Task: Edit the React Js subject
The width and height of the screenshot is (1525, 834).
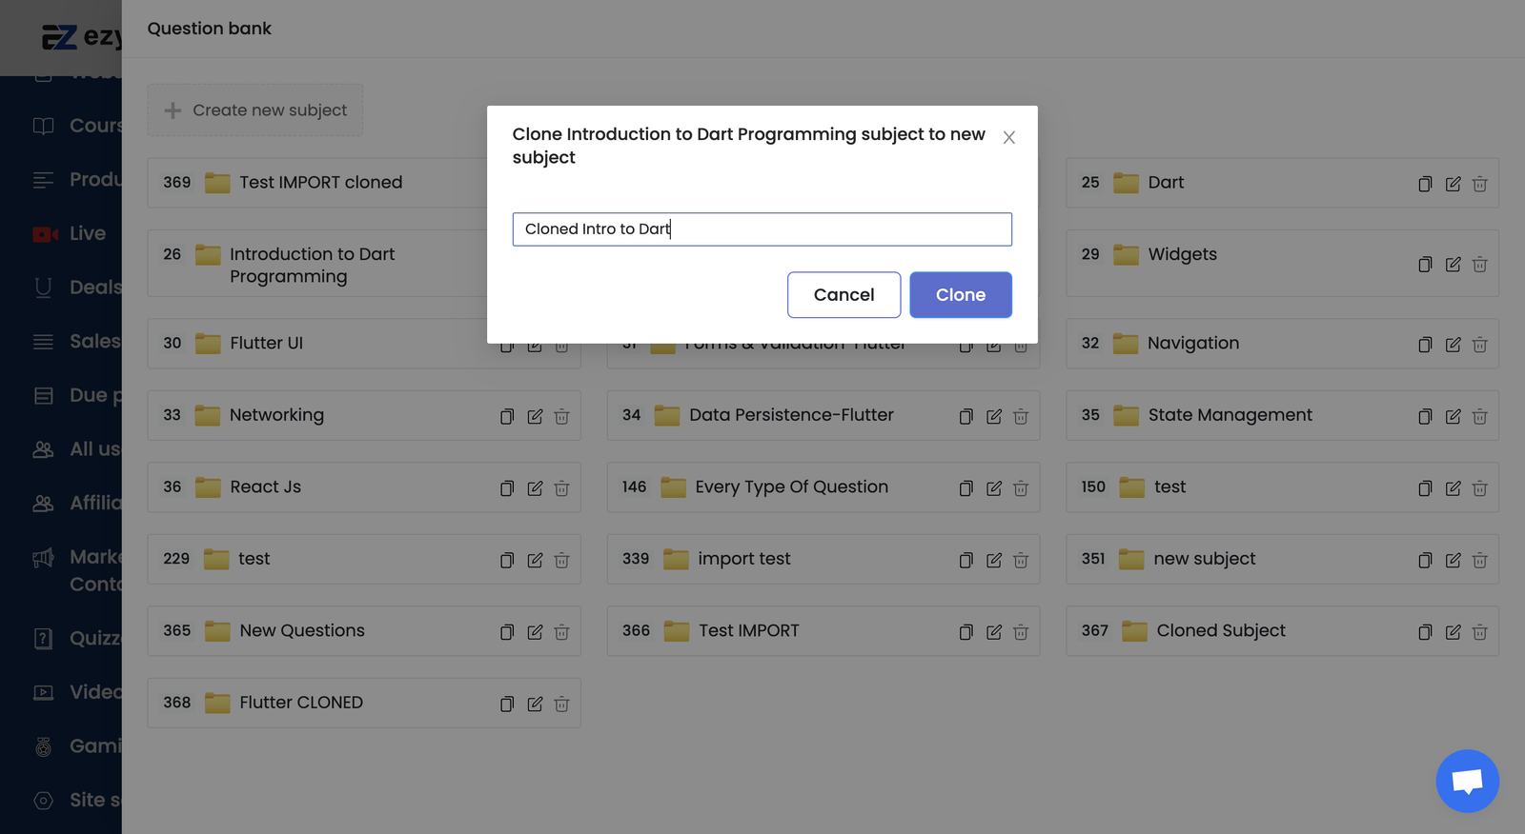Action: pyautogui.click(x=535, y=488)
